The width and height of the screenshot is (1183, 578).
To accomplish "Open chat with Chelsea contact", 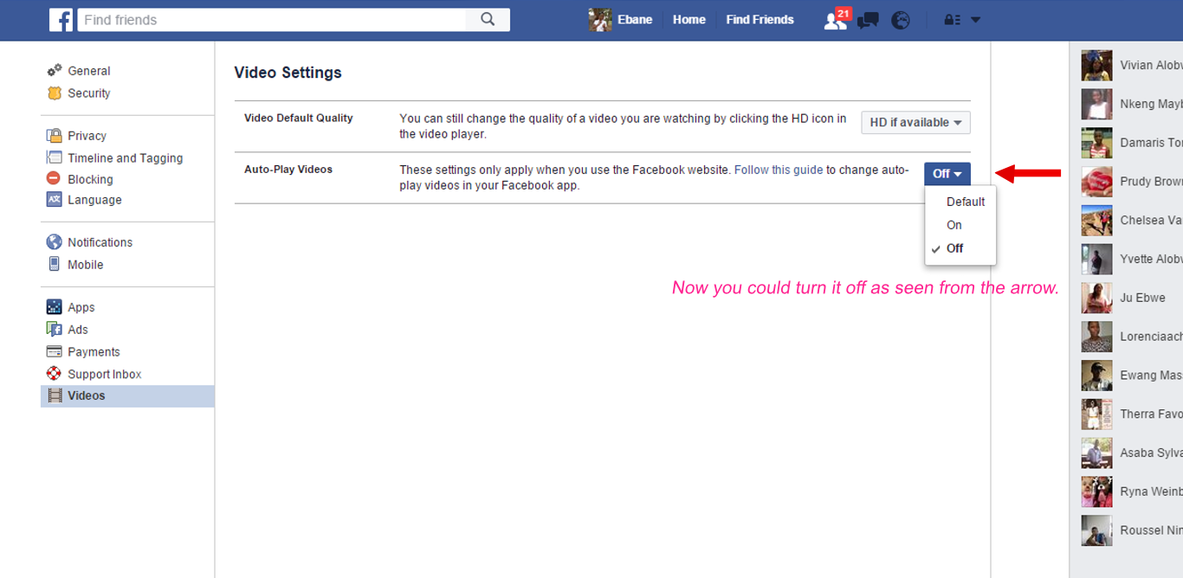I will coord(1132,221).
